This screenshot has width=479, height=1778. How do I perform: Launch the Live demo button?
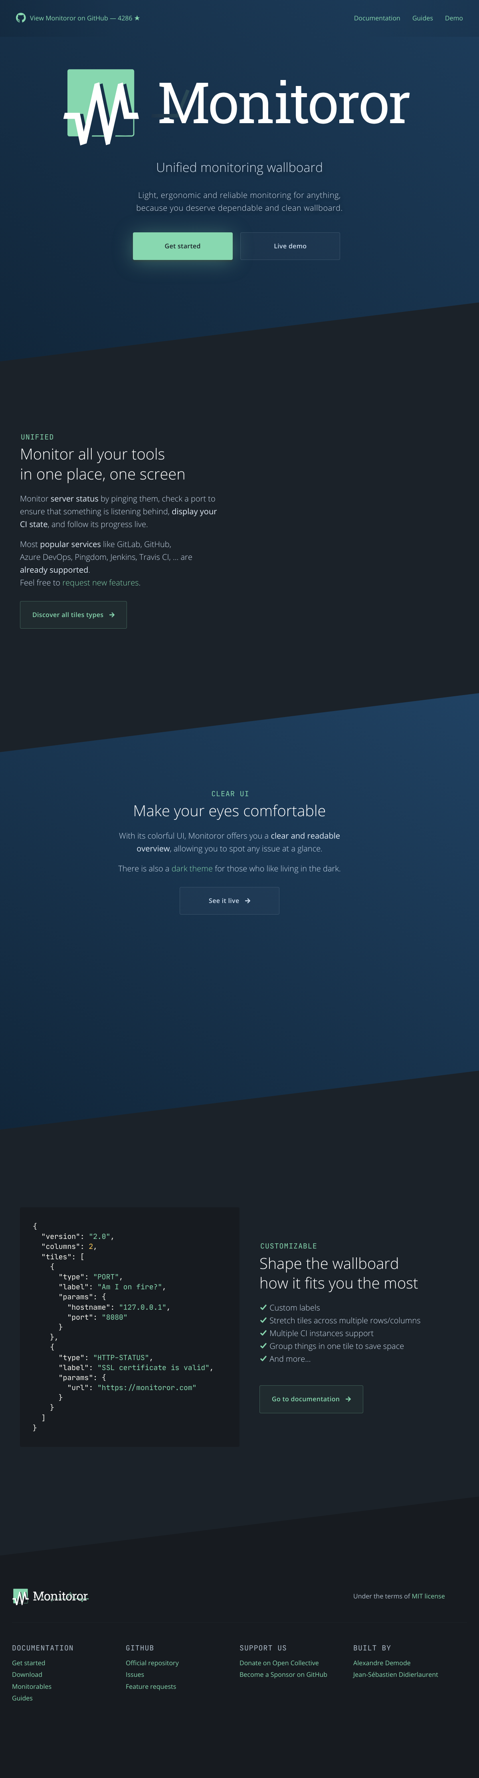[x=290, y=246]
